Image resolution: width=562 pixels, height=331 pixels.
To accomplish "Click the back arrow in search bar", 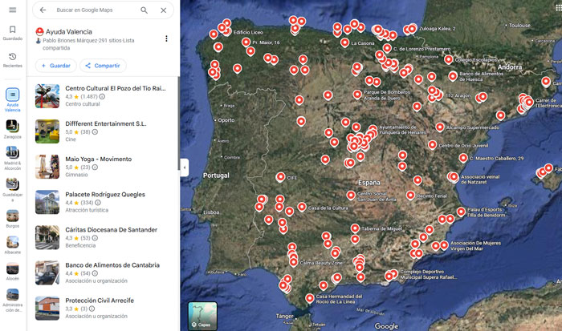I will [x=43, y=10].
